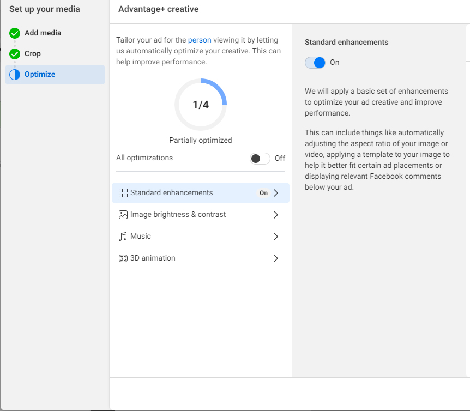Expand the Music option chevron
Screen dimensions: 470x411
[x=276, y=237]
